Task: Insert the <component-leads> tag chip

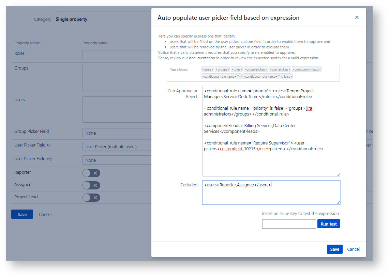Action: (306, 70)
